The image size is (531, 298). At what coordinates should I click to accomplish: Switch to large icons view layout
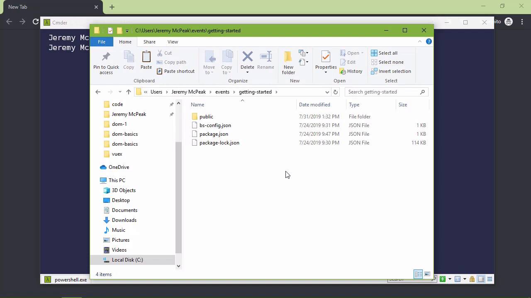pyautogui.click(x=427, y=274)
